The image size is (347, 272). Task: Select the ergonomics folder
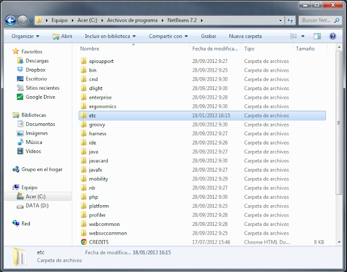[x=102, y=106]
